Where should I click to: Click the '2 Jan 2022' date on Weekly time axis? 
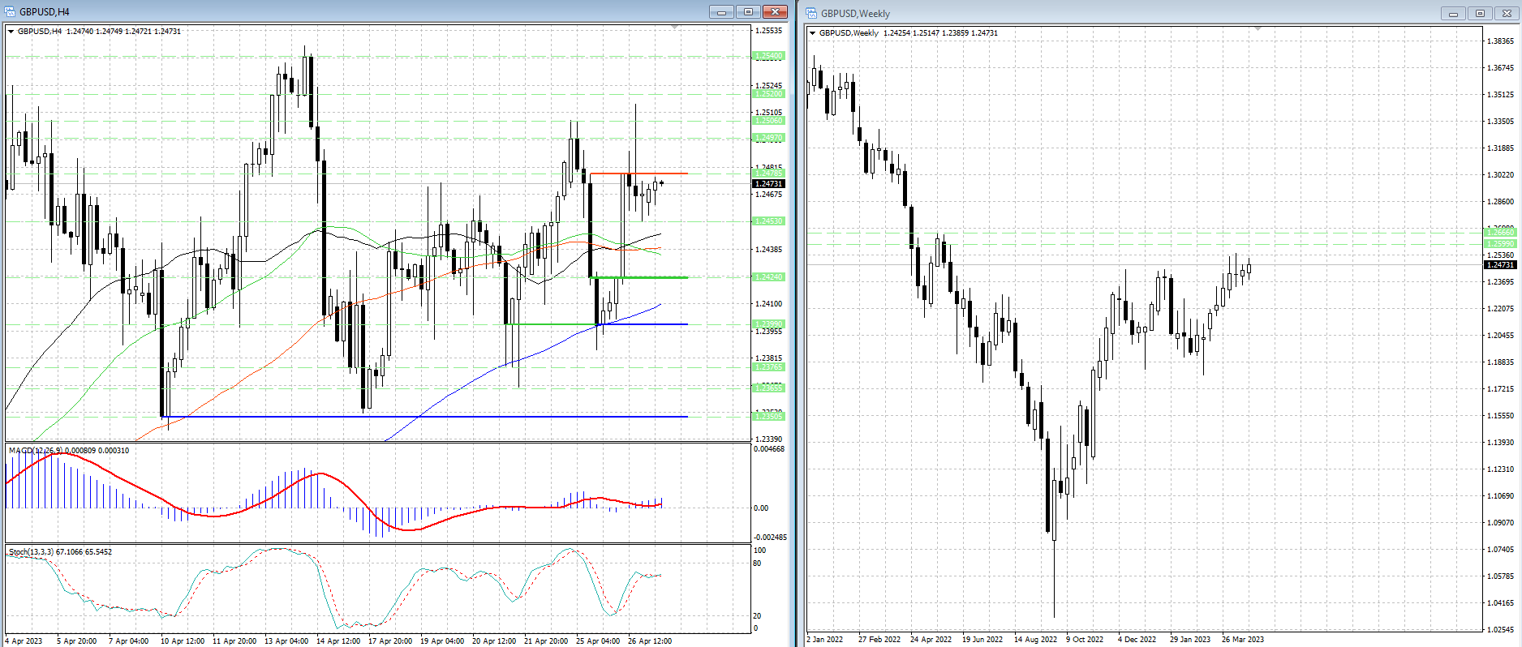click(825, 640)
